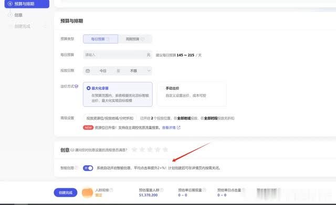Go to the 创意 step in sidebar
This screenshot has width=336, height=205.
[x=18, y=15]
